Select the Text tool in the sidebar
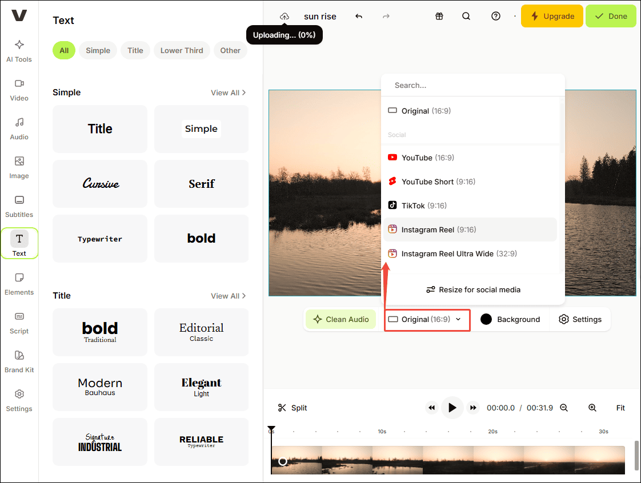Viewport: 641px width, 483px height. click(19, 244)
